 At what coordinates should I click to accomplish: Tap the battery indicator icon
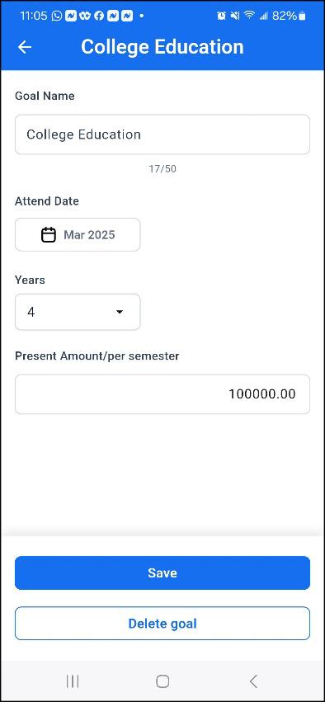(302, 16)
